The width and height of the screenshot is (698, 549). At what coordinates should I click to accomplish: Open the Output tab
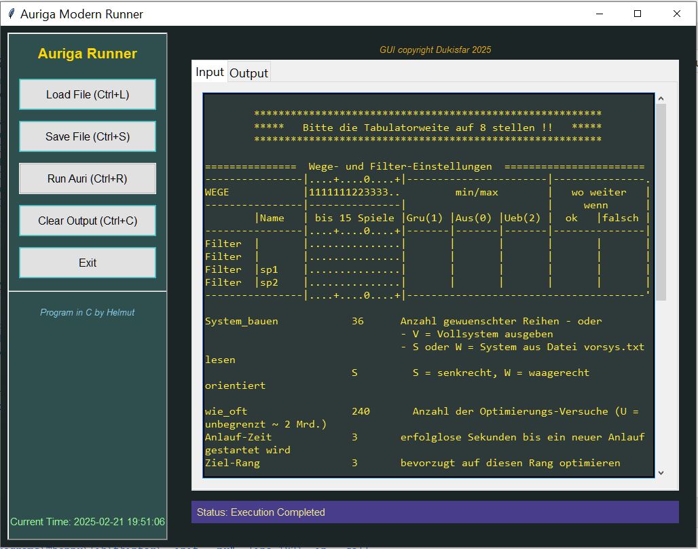[x=249, y=73]
